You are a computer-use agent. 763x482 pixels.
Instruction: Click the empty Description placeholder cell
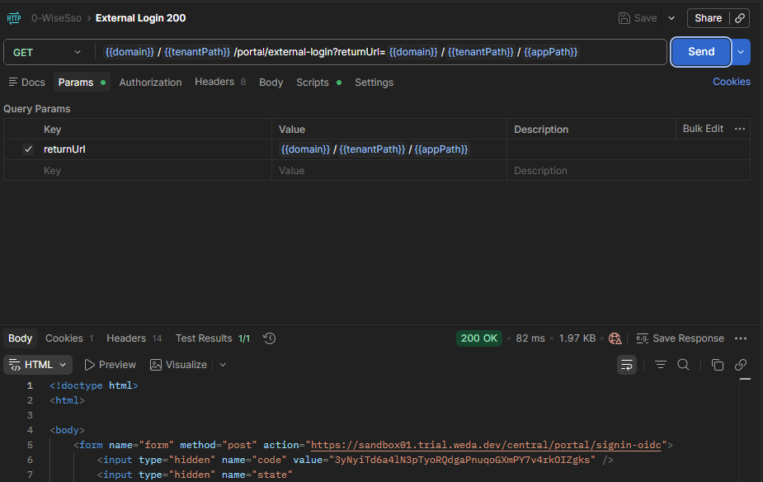tap(629, 170)
